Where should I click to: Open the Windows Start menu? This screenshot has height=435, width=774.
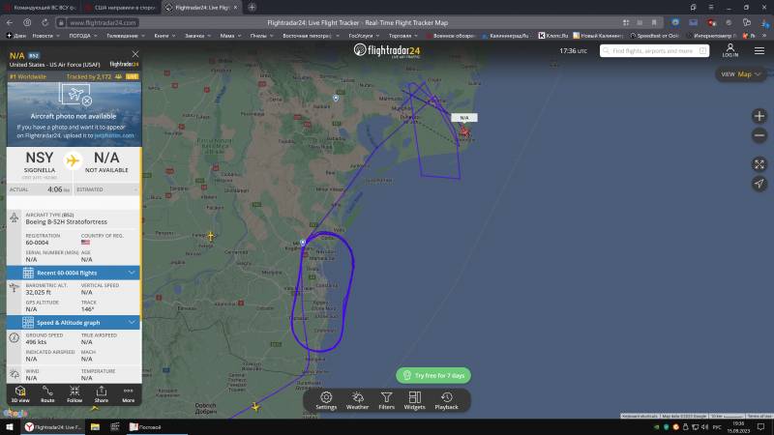click(10, 427)
